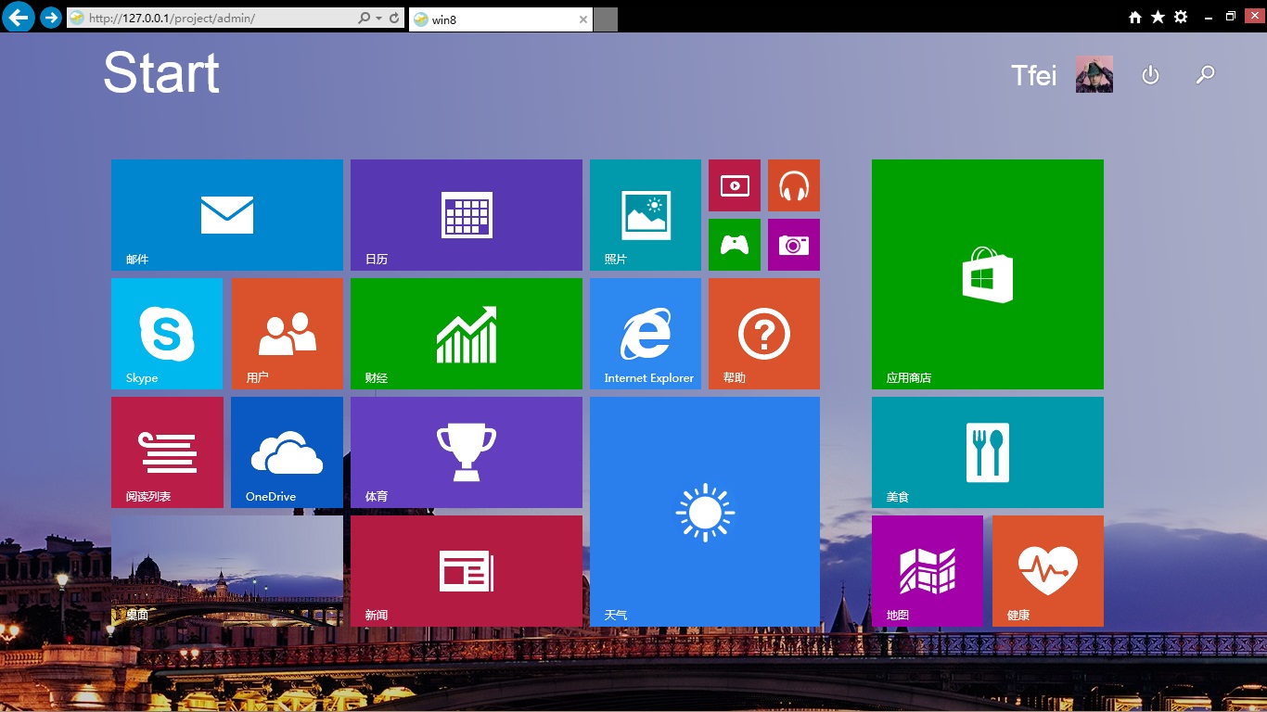Go forward with browser forward arrow
The height and width of the screenshot is (712, 1267).
(51, 17)
